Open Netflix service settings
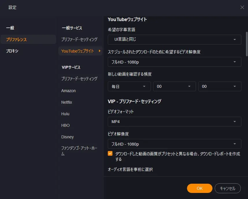The image size is (248, 199). tap(66, 102)
